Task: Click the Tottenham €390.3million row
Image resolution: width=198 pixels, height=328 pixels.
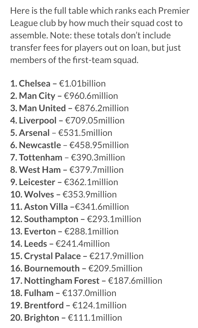Action: click(x=67, y=157)
